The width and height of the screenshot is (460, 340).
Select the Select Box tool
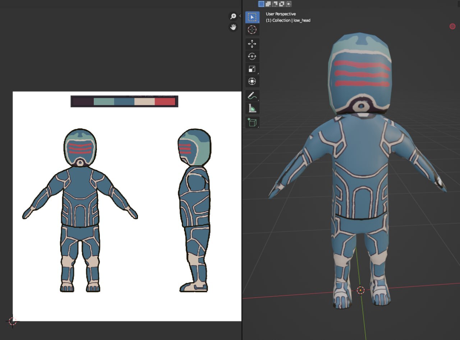point(252,17)
